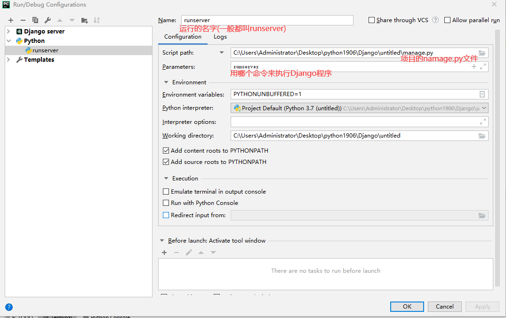Remove Before launch task minus icon

point(177,253)
